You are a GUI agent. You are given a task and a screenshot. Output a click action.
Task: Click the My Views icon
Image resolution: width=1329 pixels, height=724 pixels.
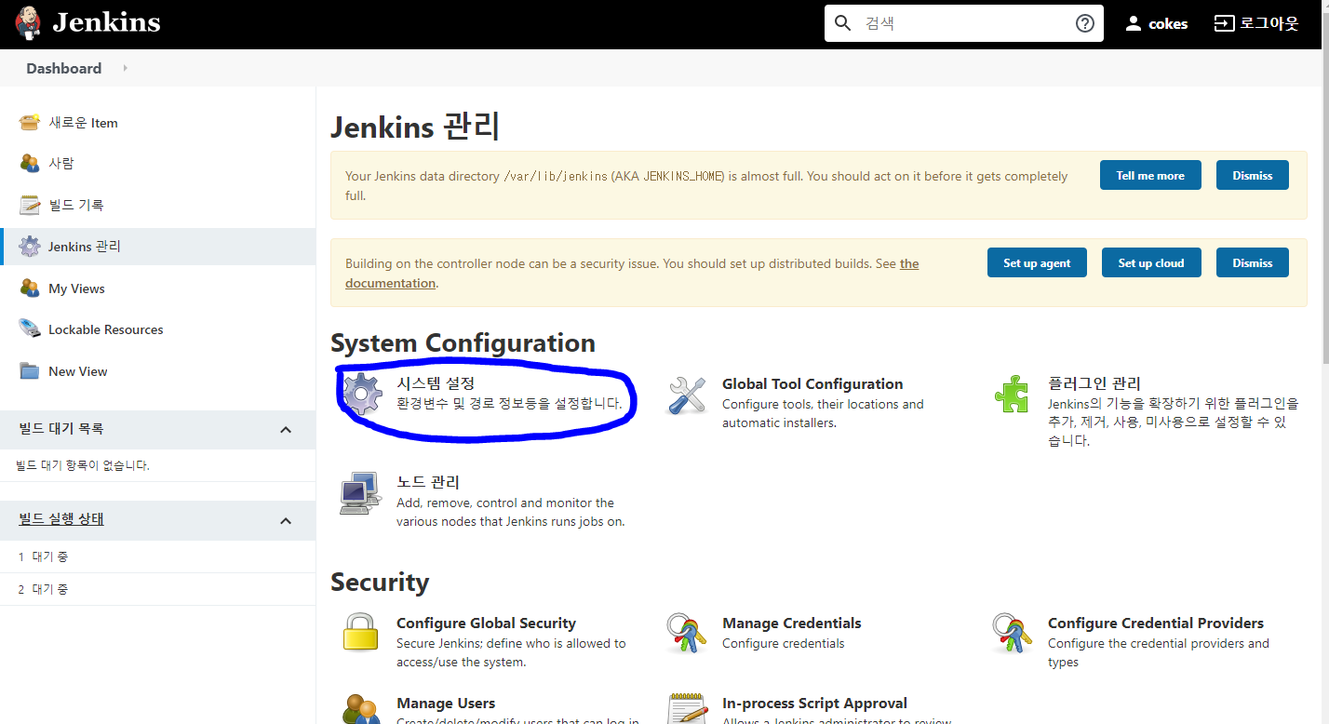click(x=30, y=288)
